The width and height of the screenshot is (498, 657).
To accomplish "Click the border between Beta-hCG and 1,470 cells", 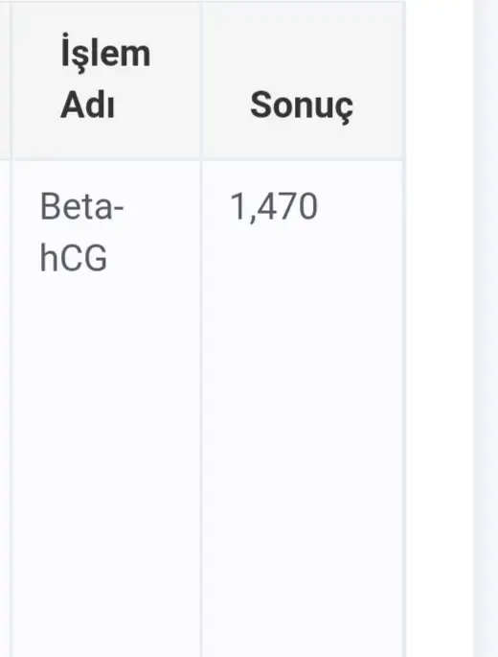I will coord(201,409).
